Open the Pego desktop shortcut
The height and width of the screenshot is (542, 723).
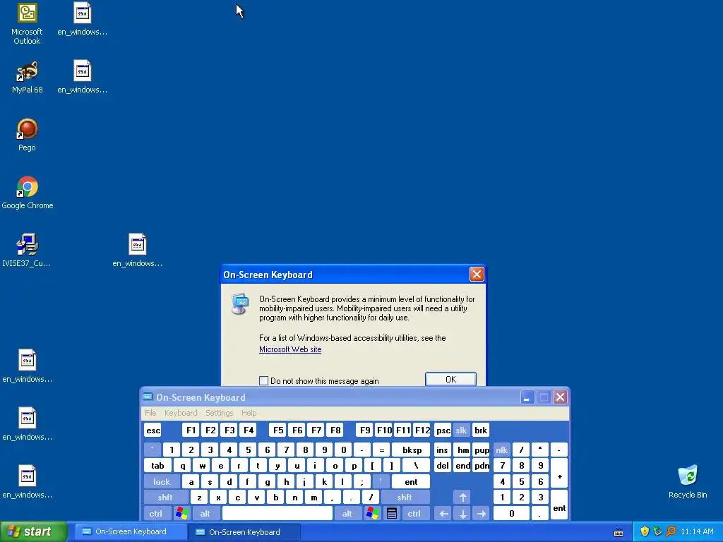tap(27, 135)
